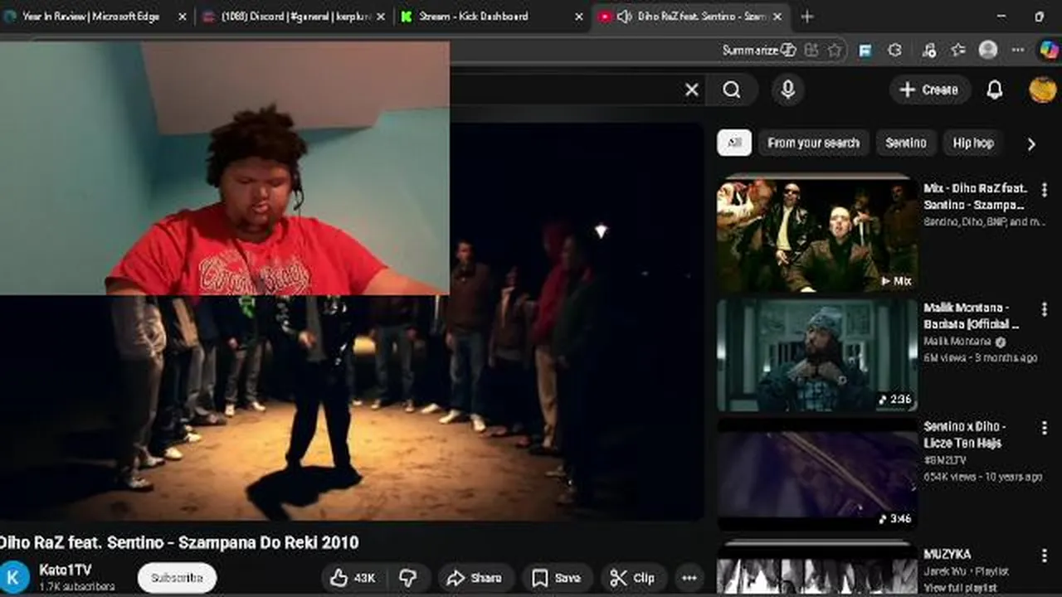
Task: Open more actions ellipsis below the video
Action: [689, 578]
